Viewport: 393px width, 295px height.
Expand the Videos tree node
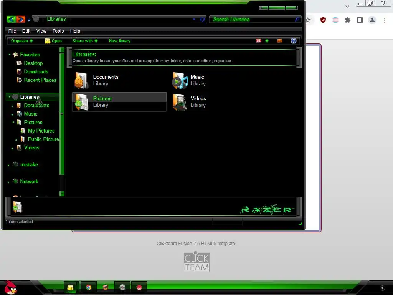tap(12, 148)
